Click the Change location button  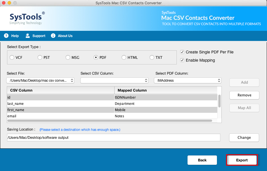click(x=244, y=137)
